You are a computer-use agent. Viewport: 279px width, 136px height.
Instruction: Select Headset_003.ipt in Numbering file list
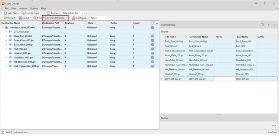pyautogui.click(x=173, y=74)
